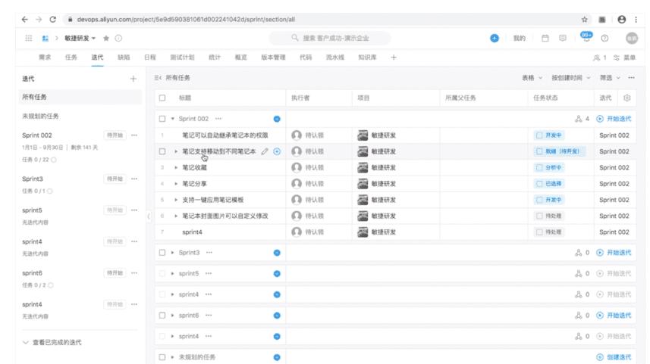Open the messages icon in top bar
650x364 pixels.
tap(563, 38)
